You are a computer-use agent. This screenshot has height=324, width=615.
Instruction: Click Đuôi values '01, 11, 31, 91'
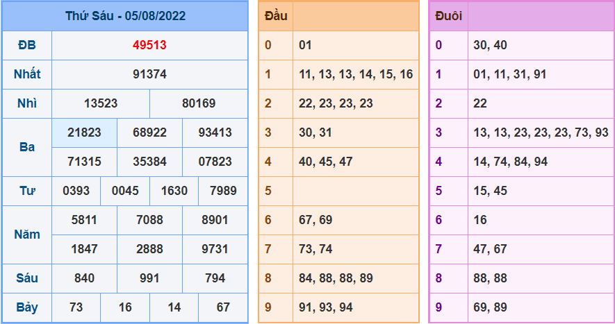510,74
